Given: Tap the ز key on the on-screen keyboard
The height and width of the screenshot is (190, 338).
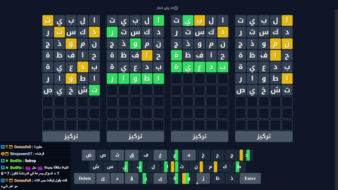Looking at the screenshot, I should tap(203, 178).
